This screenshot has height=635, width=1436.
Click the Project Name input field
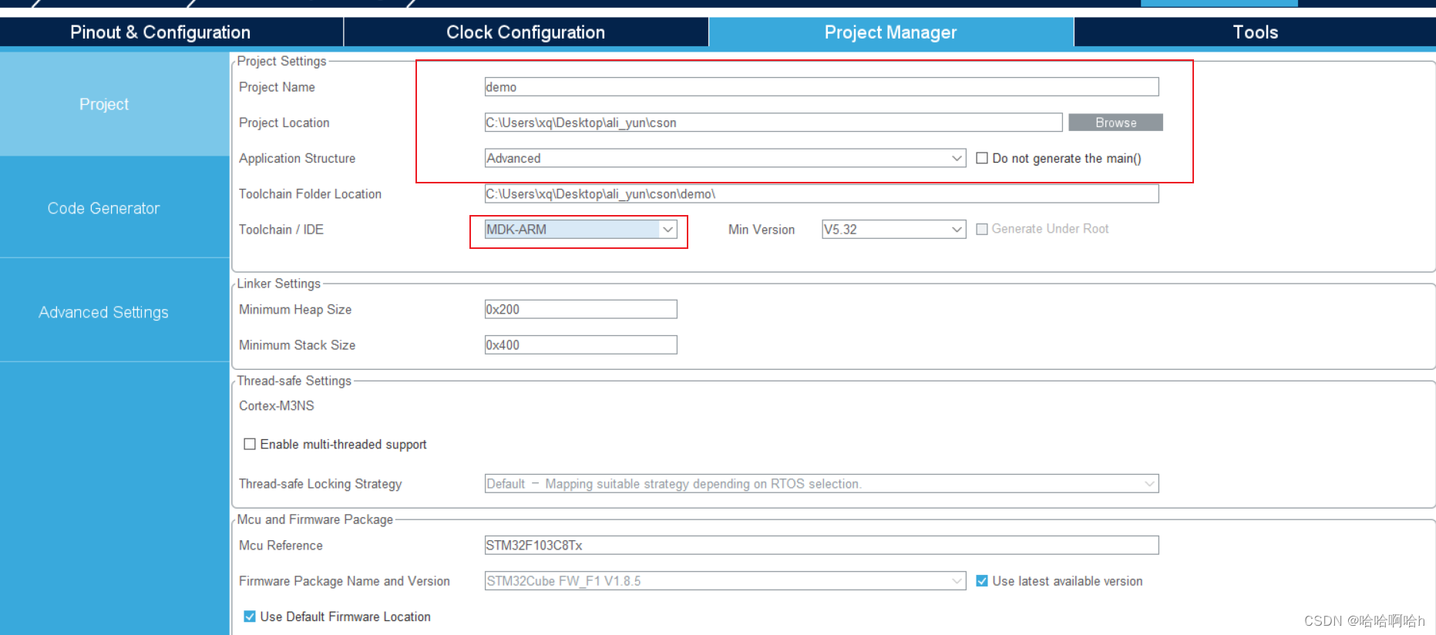tap(821, 87)
